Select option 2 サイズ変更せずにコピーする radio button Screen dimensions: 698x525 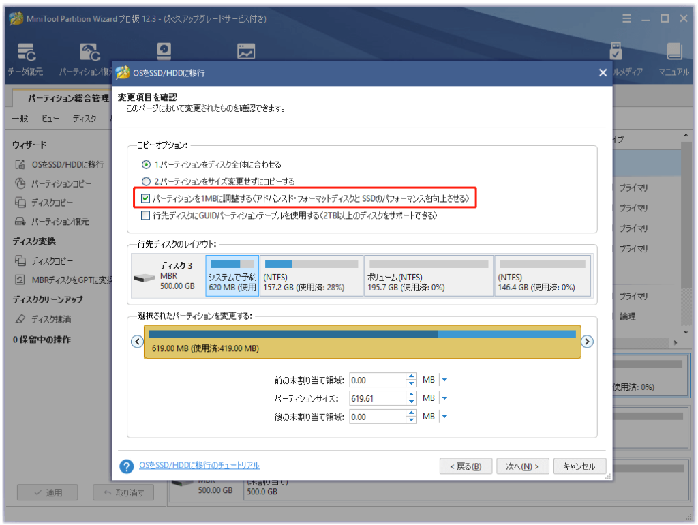point(146,181)
